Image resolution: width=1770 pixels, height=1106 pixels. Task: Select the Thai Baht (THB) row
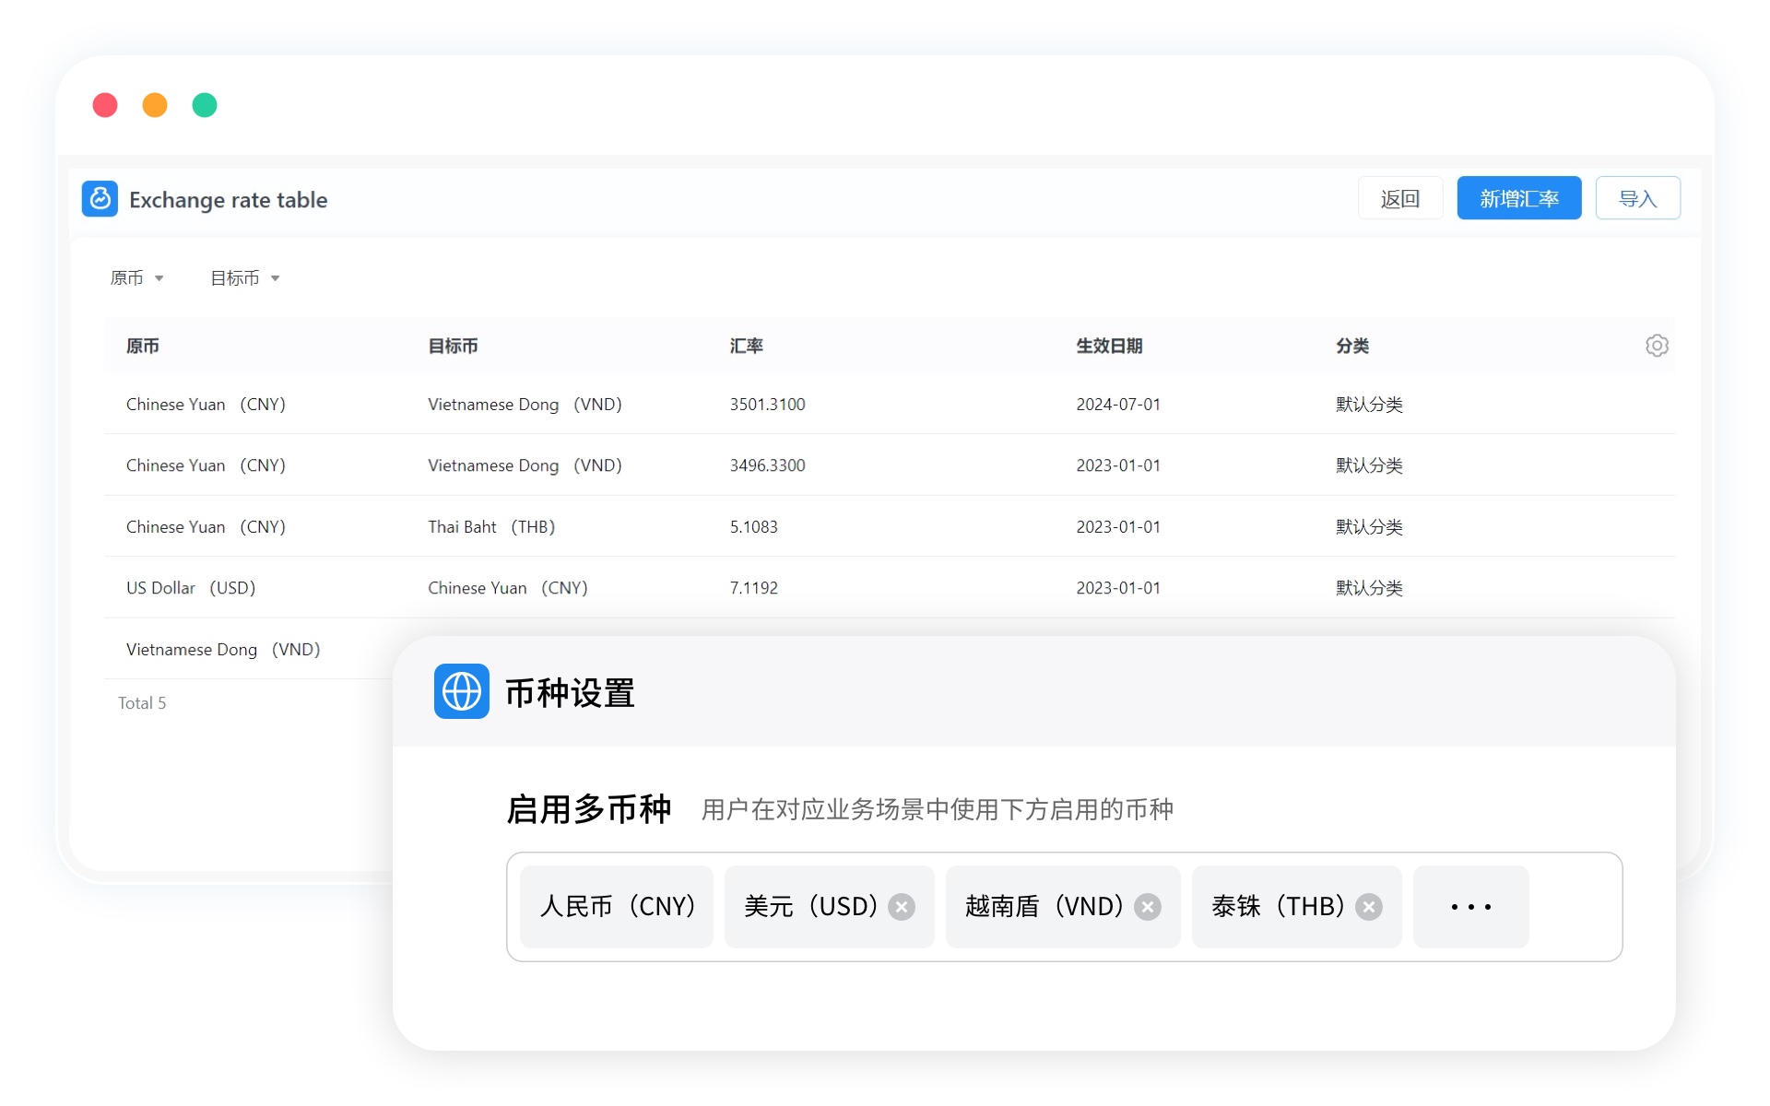490,527
